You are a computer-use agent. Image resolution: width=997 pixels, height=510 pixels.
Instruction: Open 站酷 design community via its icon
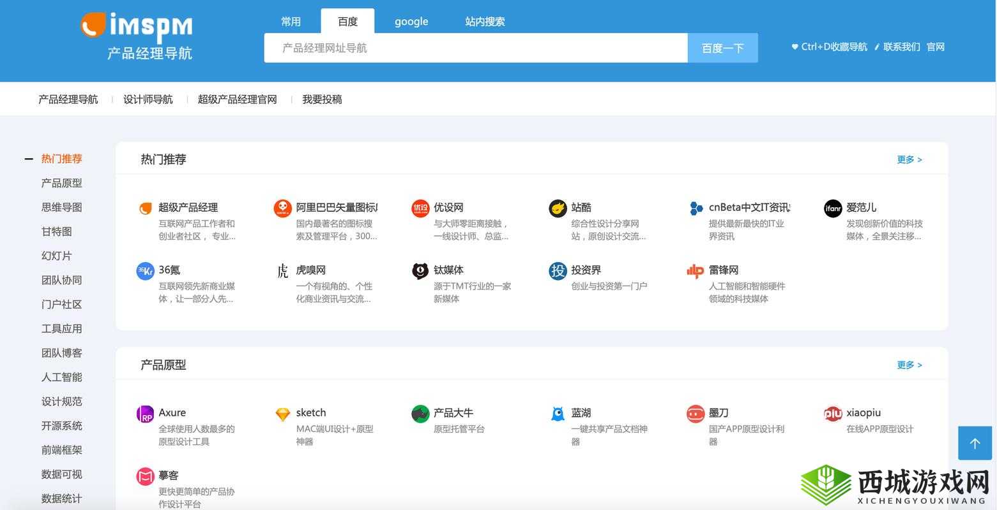tap(558, 208)
